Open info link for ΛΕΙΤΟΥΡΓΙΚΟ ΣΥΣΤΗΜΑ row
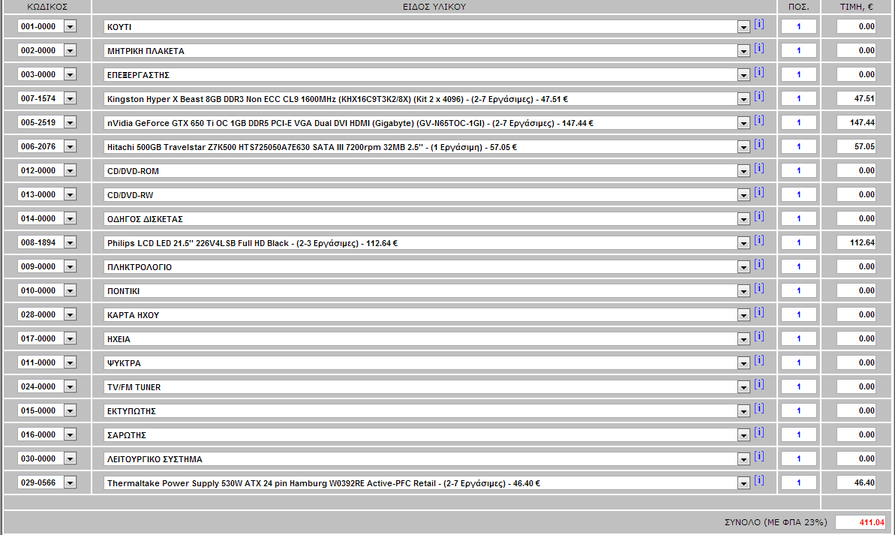Screen dimensions: 895x535 coord(759,455)
